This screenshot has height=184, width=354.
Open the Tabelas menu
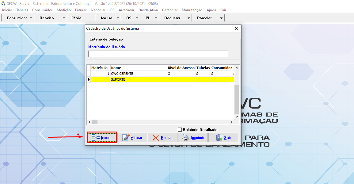[x=22, y=10]
